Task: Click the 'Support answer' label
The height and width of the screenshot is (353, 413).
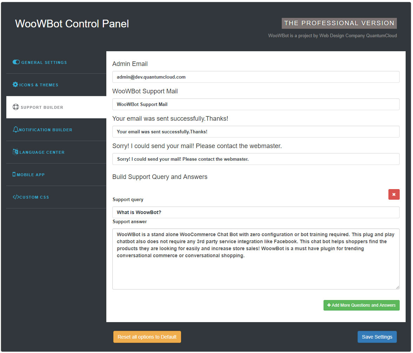Action: 129,221
